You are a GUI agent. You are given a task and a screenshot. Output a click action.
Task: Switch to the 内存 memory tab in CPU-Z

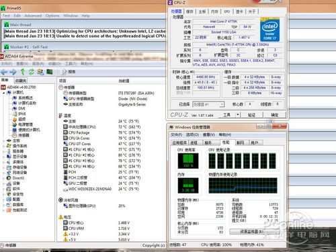214,11
